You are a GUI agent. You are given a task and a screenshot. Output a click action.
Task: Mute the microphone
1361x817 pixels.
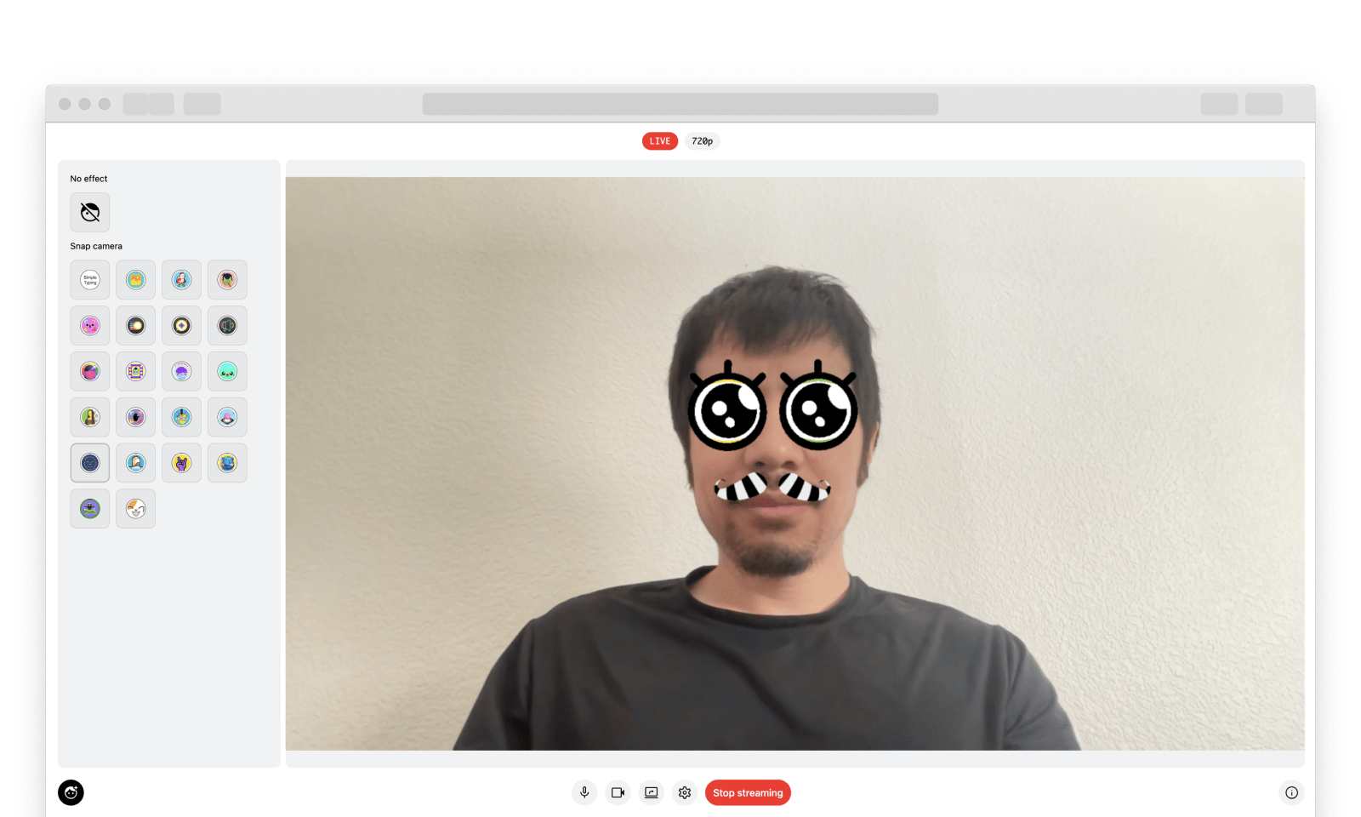click(x=584, y=792)
